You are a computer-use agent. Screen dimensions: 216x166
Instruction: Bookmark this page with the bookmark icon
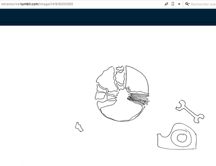[x=173, y=4]
